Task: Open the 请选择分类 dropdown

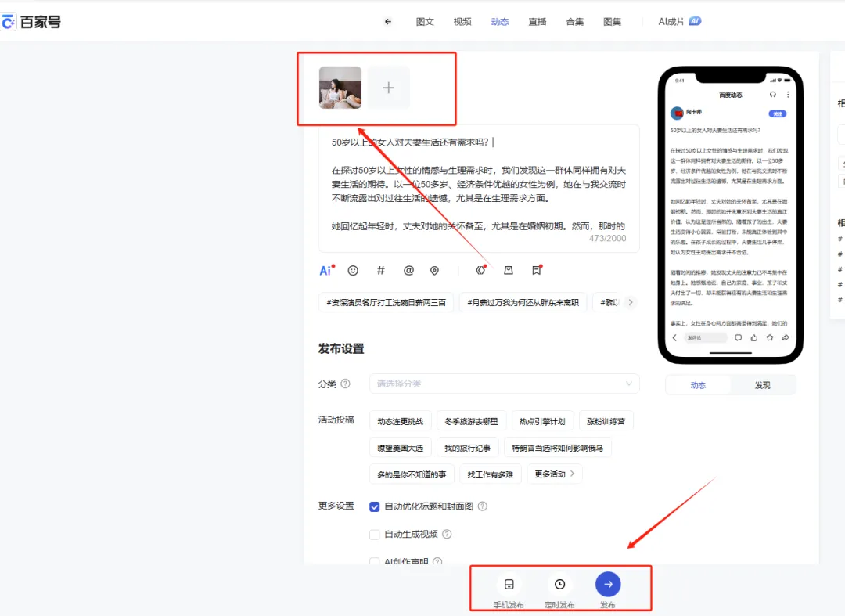Action: click(x=505, y=384)
